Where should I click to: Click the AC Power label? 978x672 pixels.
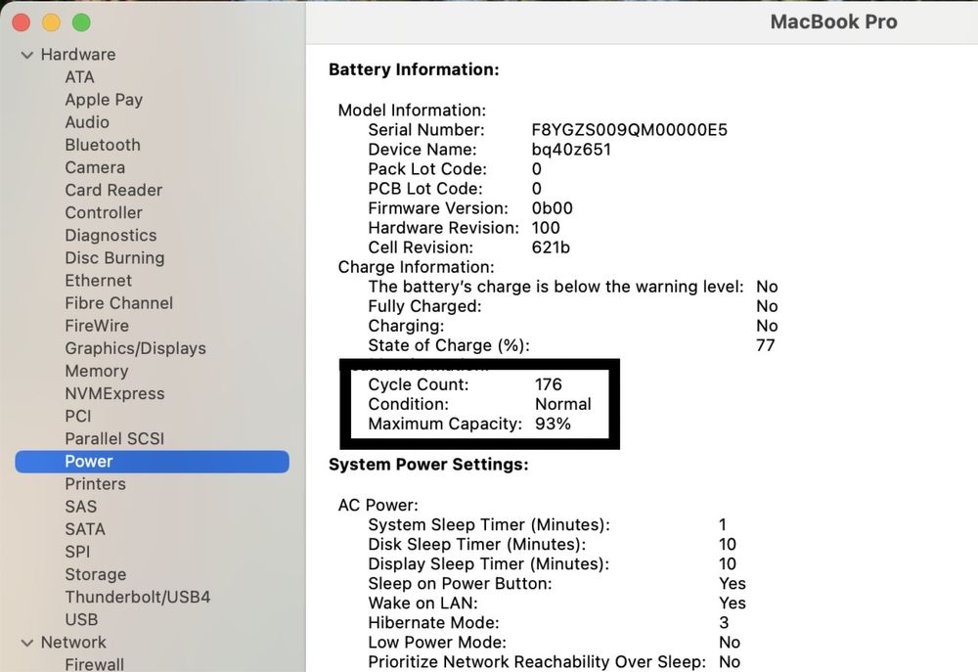click(x=378, y=505)
